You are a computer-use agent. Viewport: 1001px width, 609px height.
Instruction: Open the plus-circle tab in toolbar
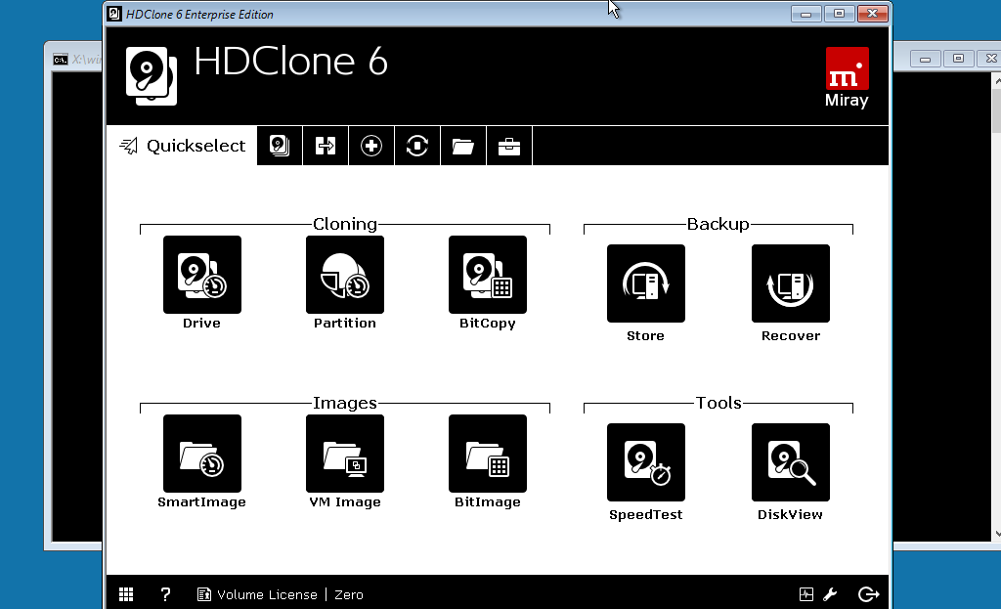[x=371, y=146]
